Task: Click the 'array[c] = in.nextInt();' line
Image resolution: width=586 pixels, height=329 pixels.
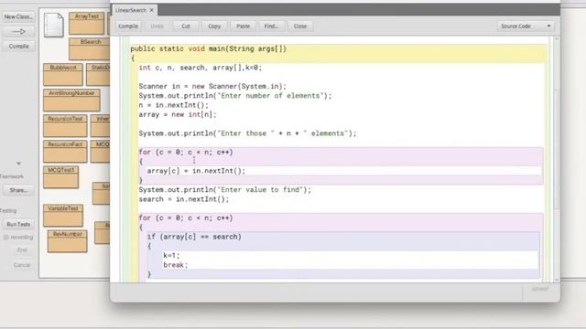Action: tap(196, 171)
